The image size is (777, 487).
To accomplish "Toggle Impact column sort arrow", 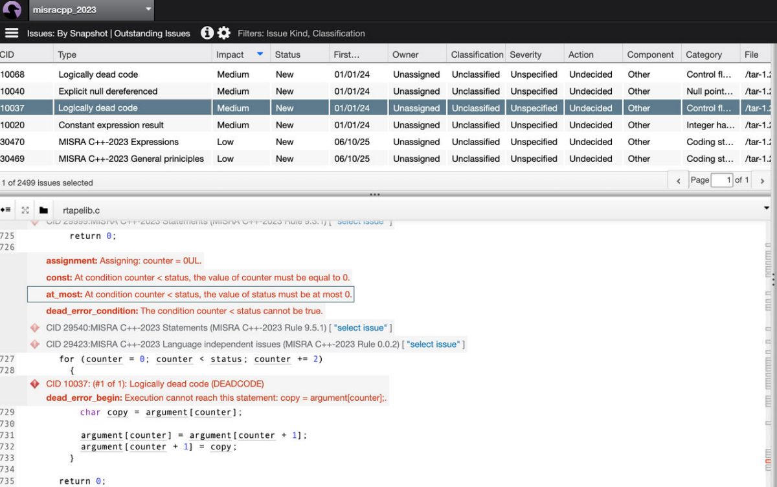I will tap(260, 54).
